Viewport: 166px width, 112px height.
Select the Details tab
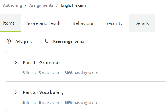(142, 23)
